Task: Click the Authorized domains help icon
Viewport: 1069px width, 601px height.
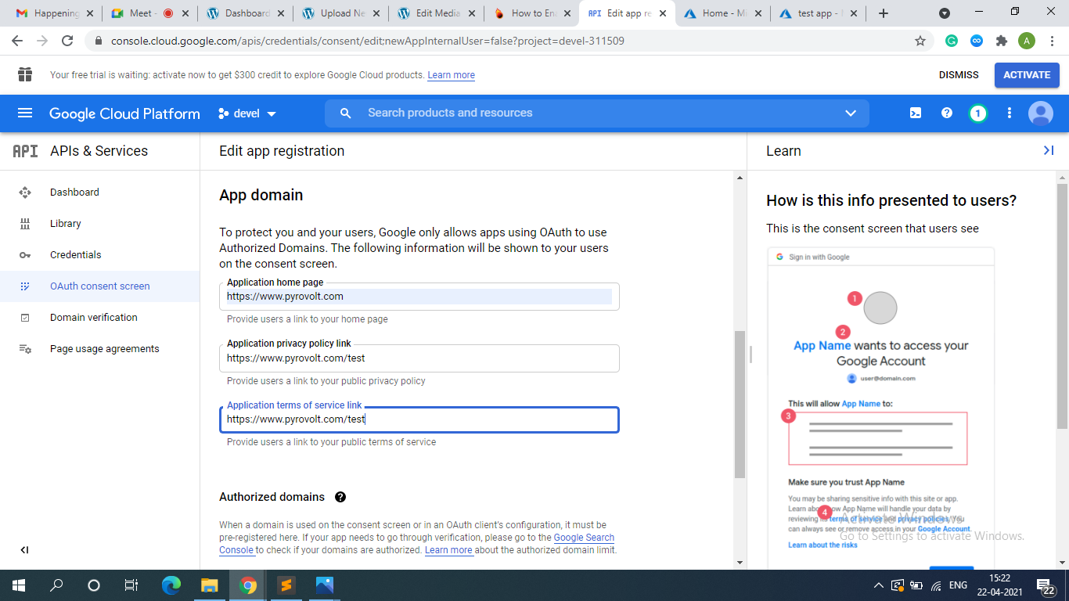Action: tap(340, 497)
